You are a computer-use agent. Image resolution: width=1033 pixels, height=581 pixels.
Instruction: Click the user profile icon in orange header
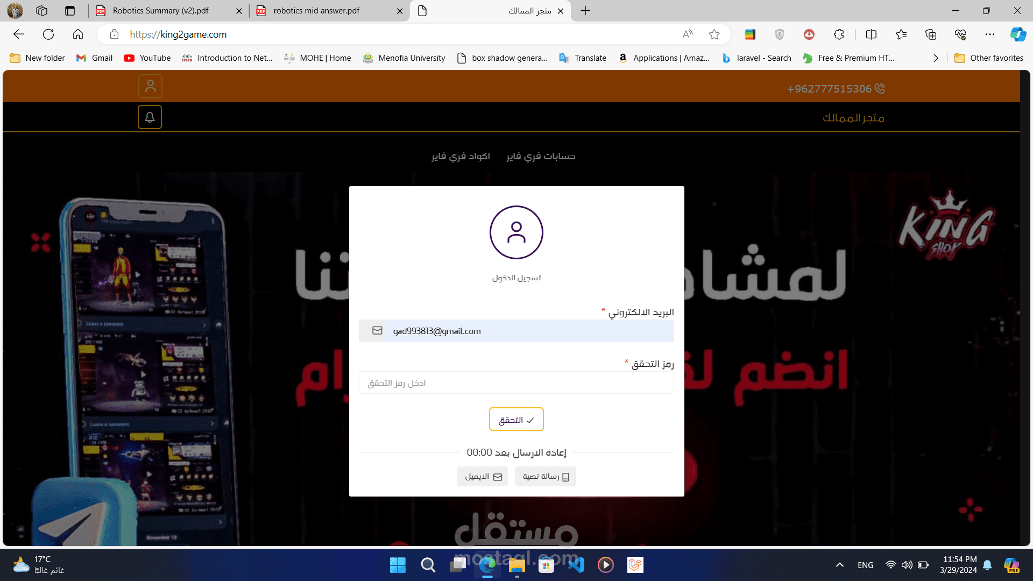pyautogui.click(x=150, y=86)
